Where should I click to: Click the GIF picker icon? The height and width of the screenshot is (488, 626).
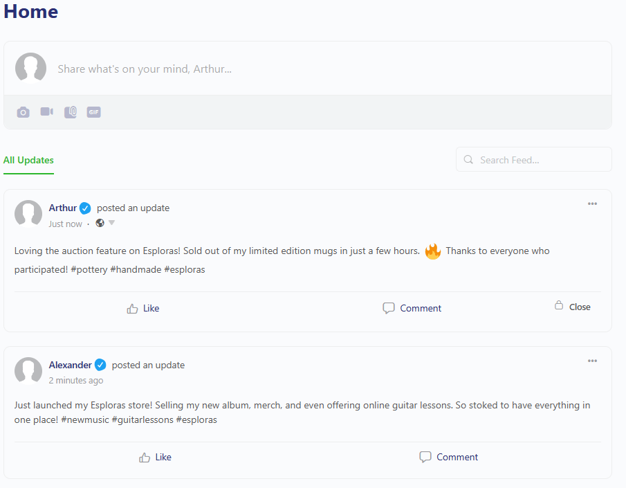94,112
